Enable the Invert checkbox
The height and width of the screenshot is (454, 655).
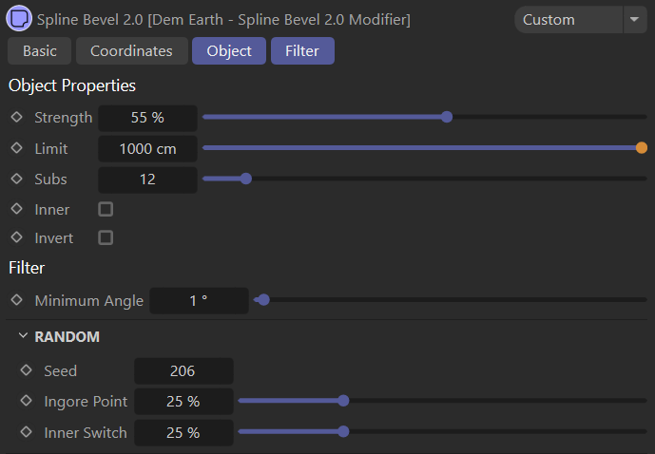click(x=106, y=237)
